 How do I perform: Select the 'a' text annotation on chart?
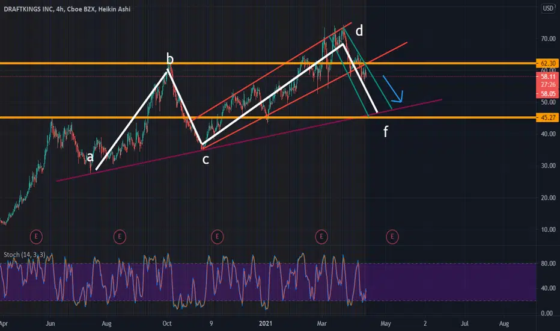(90, 156)
